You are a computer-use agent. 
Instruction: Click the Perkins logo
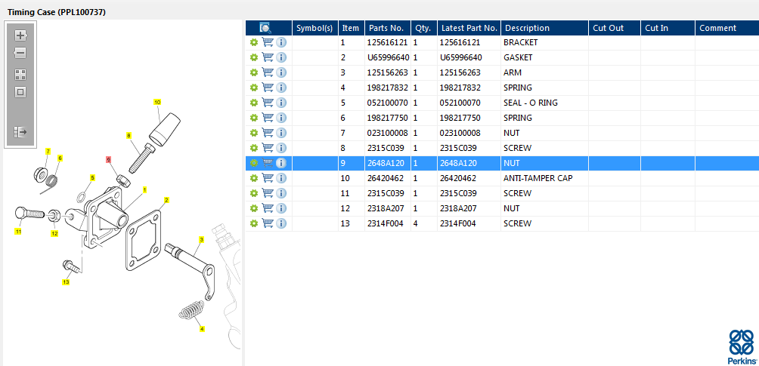tap(741, 347)
